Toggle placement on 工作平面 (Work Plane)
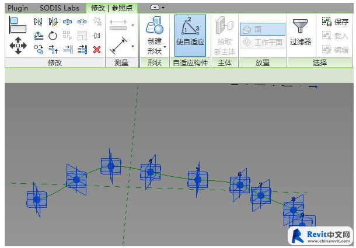Viewport: 356px width, 248px height. pos(263,42)
